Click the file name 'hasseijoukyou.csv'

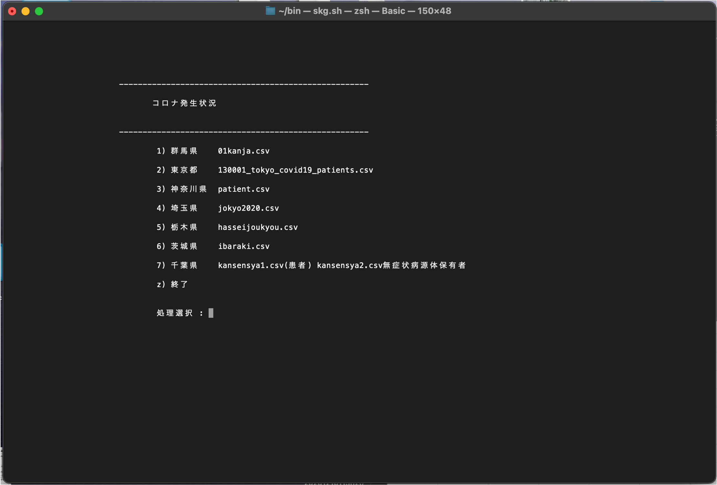click(258, 227)
